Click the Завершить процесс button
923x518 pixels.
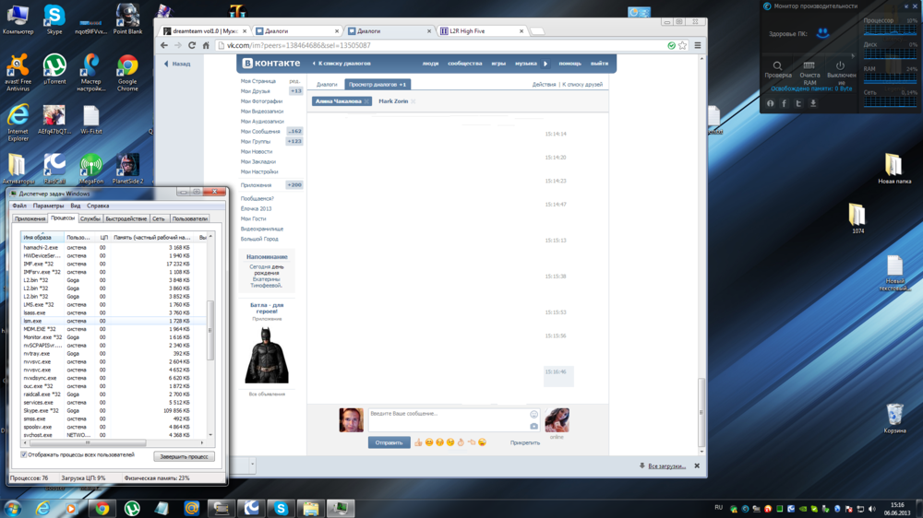(x=185, y=456)
